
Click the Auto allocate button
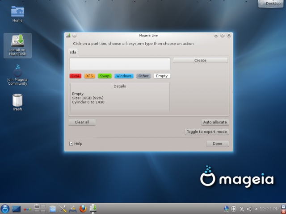(215, 122)
